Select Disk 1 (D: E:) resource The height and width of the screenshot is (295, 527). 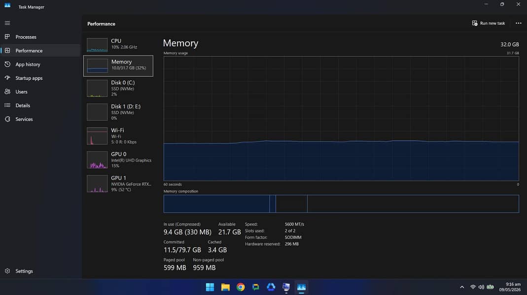(118, 112)
